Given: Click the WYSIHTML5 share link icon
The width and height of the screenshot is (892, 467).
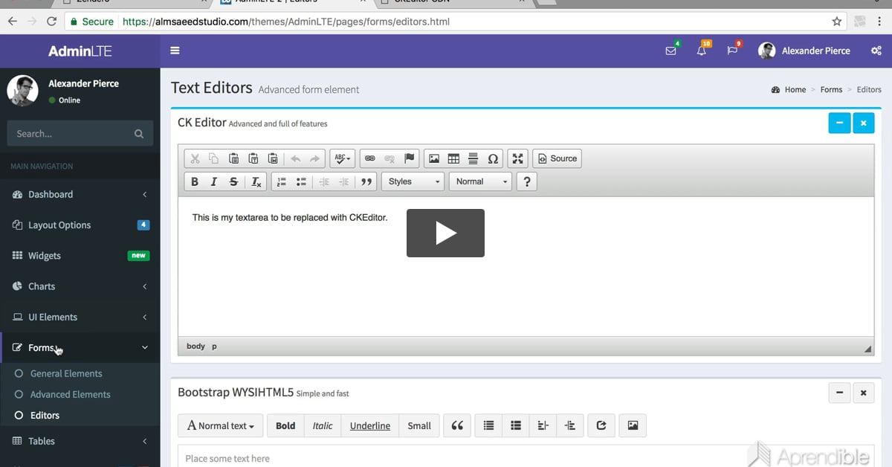Looking at the screenshot, I should point(601,425).
